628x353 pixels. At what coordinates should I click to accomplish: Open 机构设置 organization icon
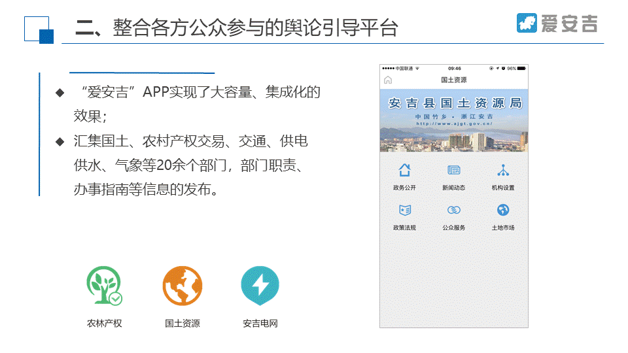click(x=503, y=170)
